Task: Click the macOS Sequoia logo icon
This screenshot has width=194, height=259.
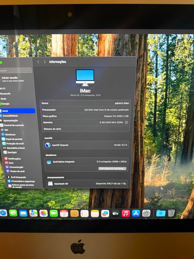Action: [x=48, y=145]
